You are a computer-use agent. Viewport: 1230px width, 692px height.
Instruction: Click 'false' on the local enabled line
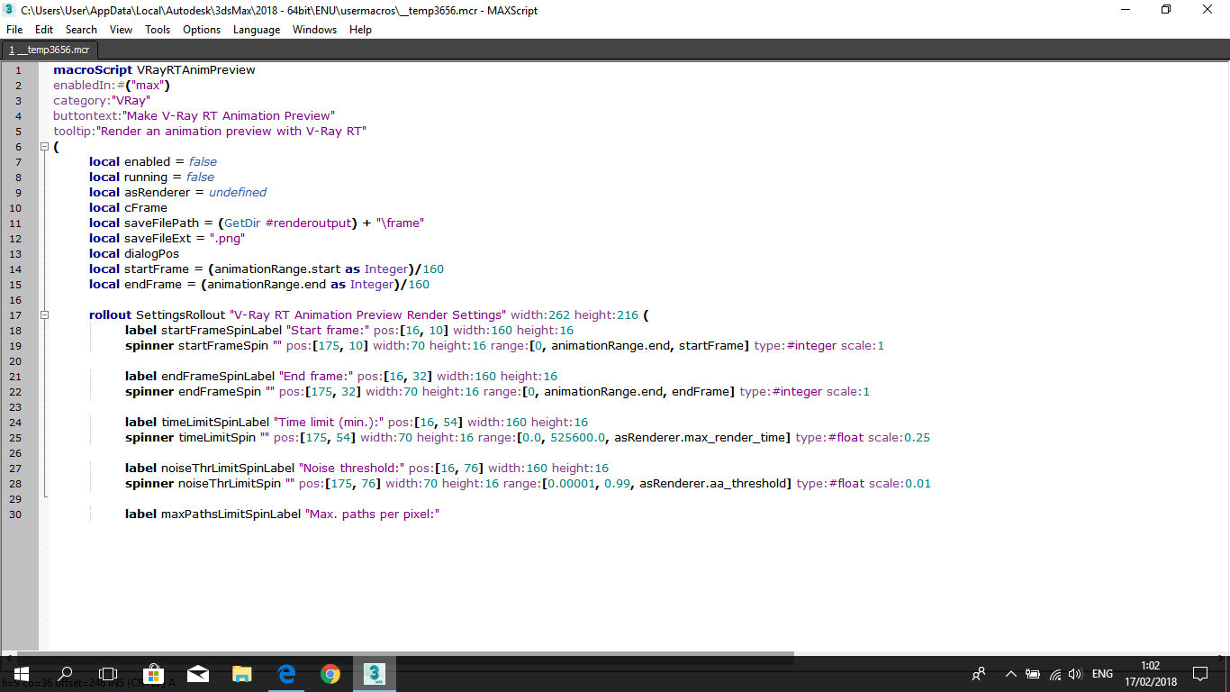(203, 161)
